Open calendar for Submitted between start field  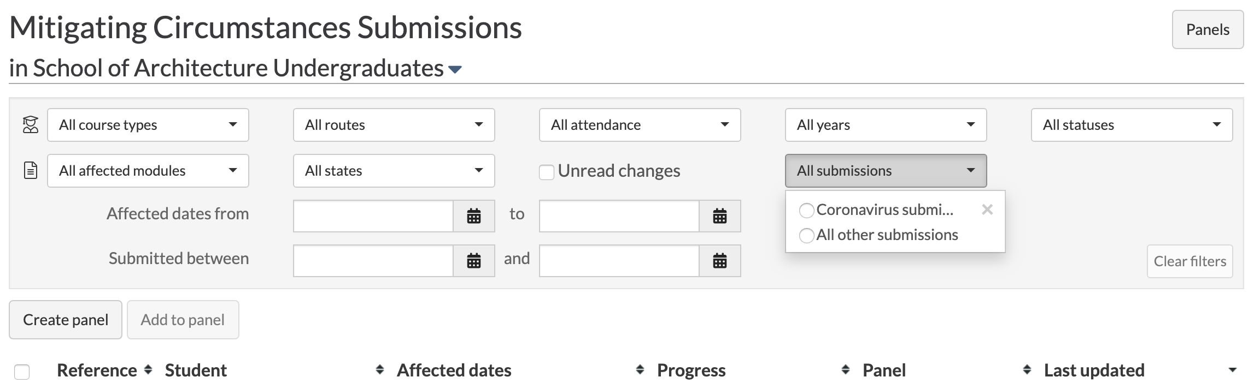coord(473,261)
